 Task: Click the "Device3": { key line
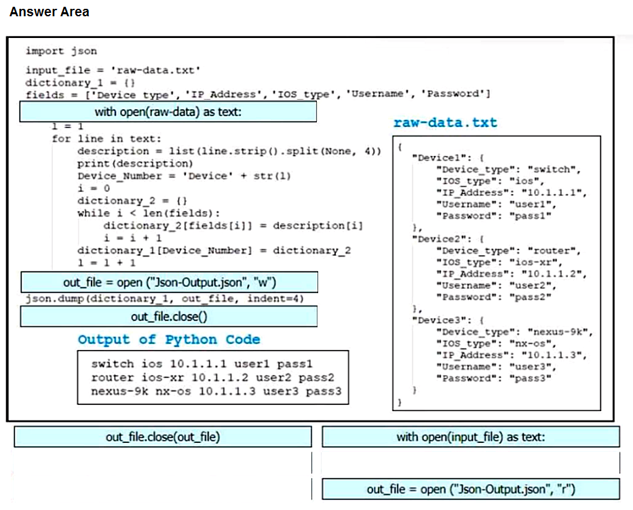[x=447, y=320]
